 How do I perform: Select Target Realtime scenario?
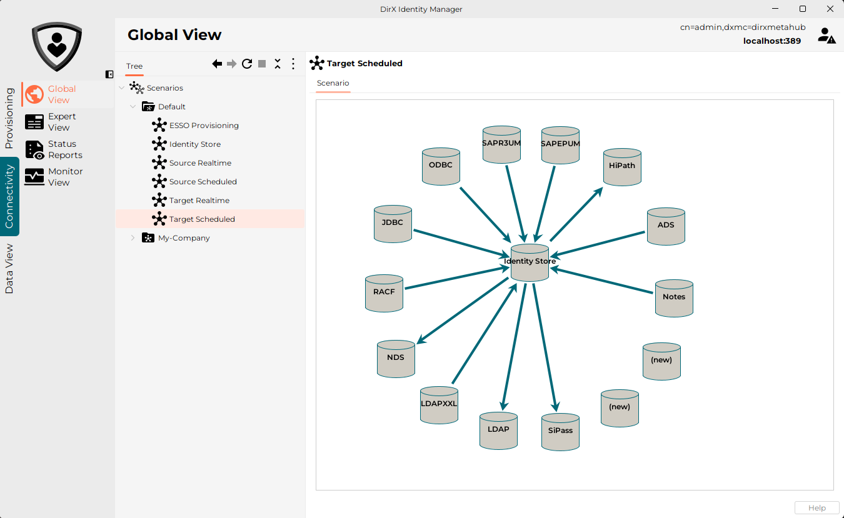coord(199,201)
